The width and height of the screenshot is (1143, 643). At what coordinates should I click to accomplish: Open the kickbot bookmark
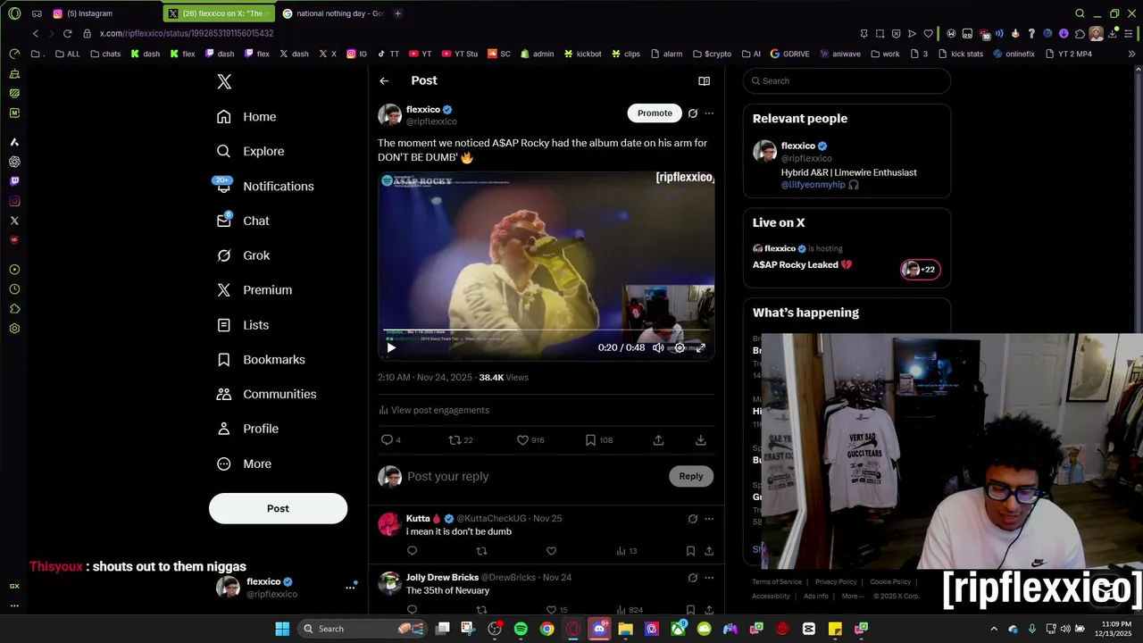(582, 54)
